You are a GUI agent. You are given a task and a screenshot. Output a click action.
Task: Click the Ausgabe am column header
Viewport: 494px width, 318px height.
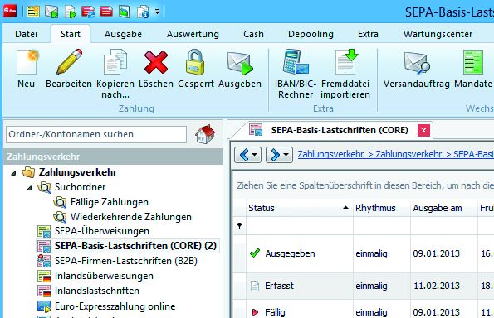point(444,208)
